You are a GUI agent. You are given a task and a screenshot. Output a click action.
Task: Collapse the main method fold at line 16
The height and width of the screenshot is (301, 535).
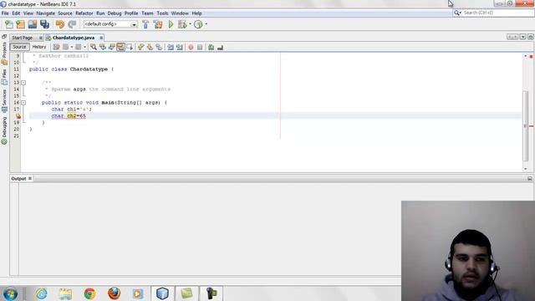(23, 102)
